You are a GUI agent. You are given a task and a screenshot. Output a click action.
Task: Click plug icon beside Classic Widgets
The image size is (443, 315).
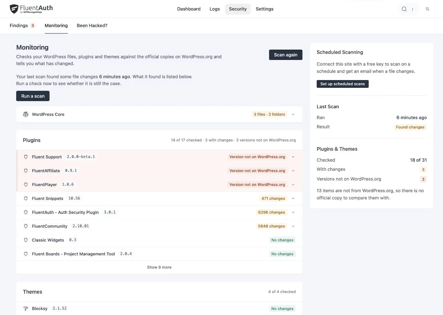click(26, 240)
